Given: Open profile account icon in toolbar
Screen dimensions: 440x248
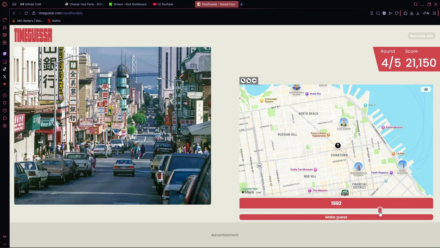Looking at the screenshot, I should click(412, 13).
